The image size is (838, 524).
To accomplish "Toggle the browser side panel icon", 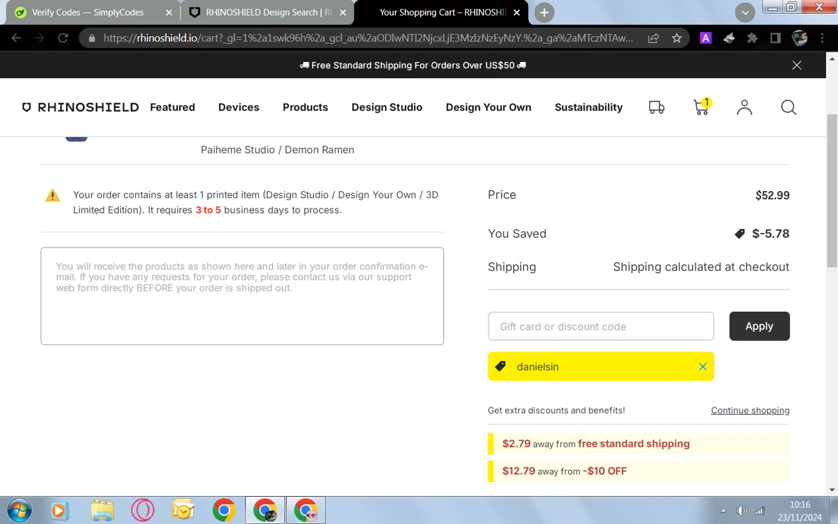I will (x=775, y=38).
